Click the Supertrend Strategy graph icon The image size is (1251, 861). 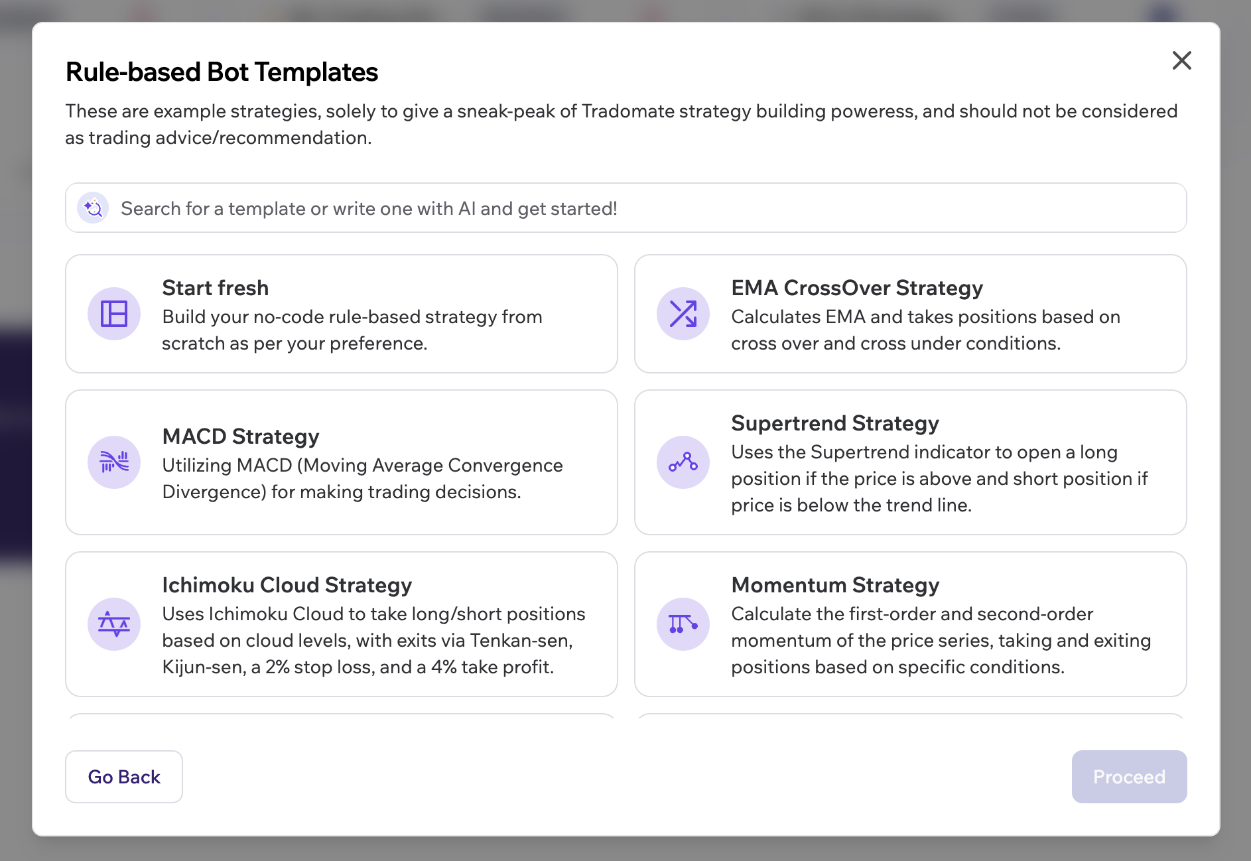pos(683,462)
